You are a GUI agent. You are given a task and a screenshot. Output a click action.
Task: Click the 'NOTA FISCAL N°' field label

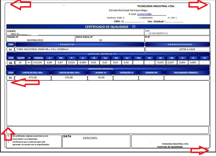pyautogui.click(x=84, y=37)
